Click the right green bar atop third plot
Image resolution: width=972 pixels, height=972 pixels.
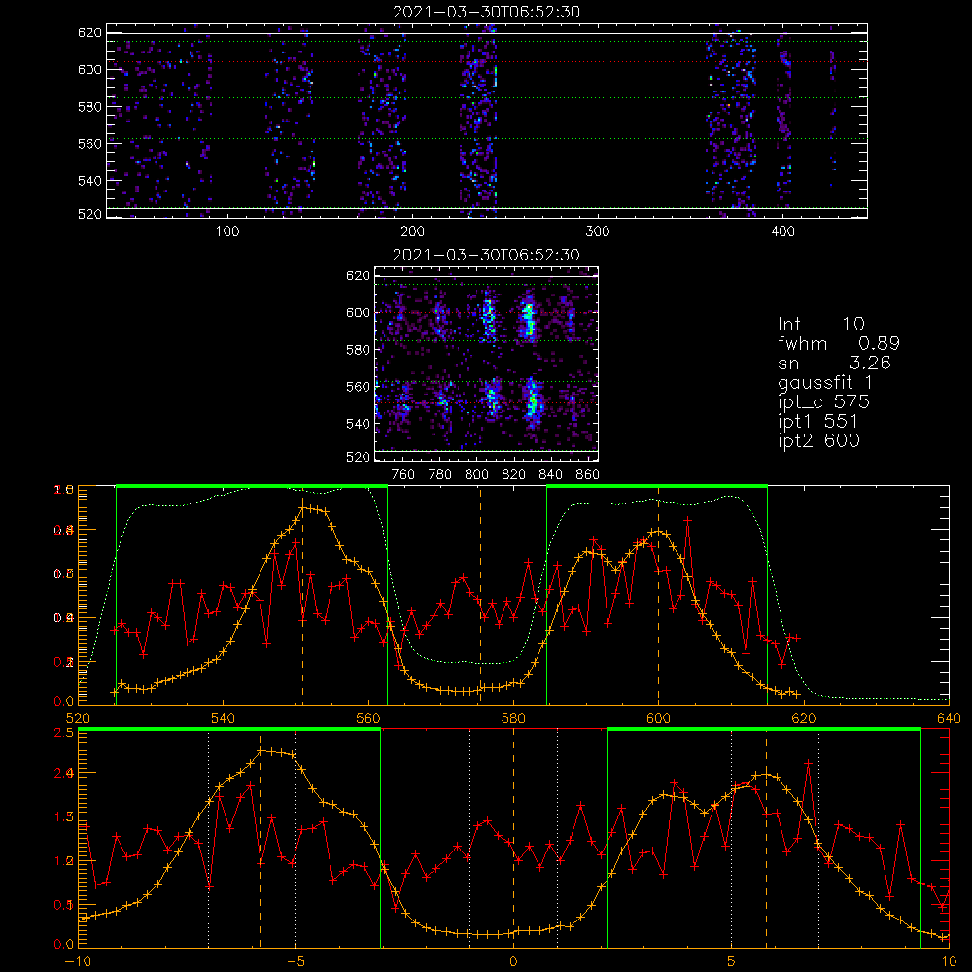click(x=657, y=486)
